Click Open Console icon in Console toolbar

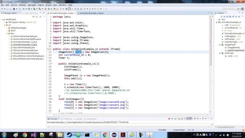[x=203, y=119]
